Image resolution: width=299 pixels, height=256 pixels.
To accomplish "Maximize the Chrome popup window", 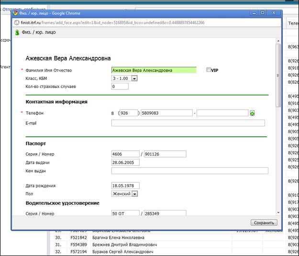I will 262,13.
